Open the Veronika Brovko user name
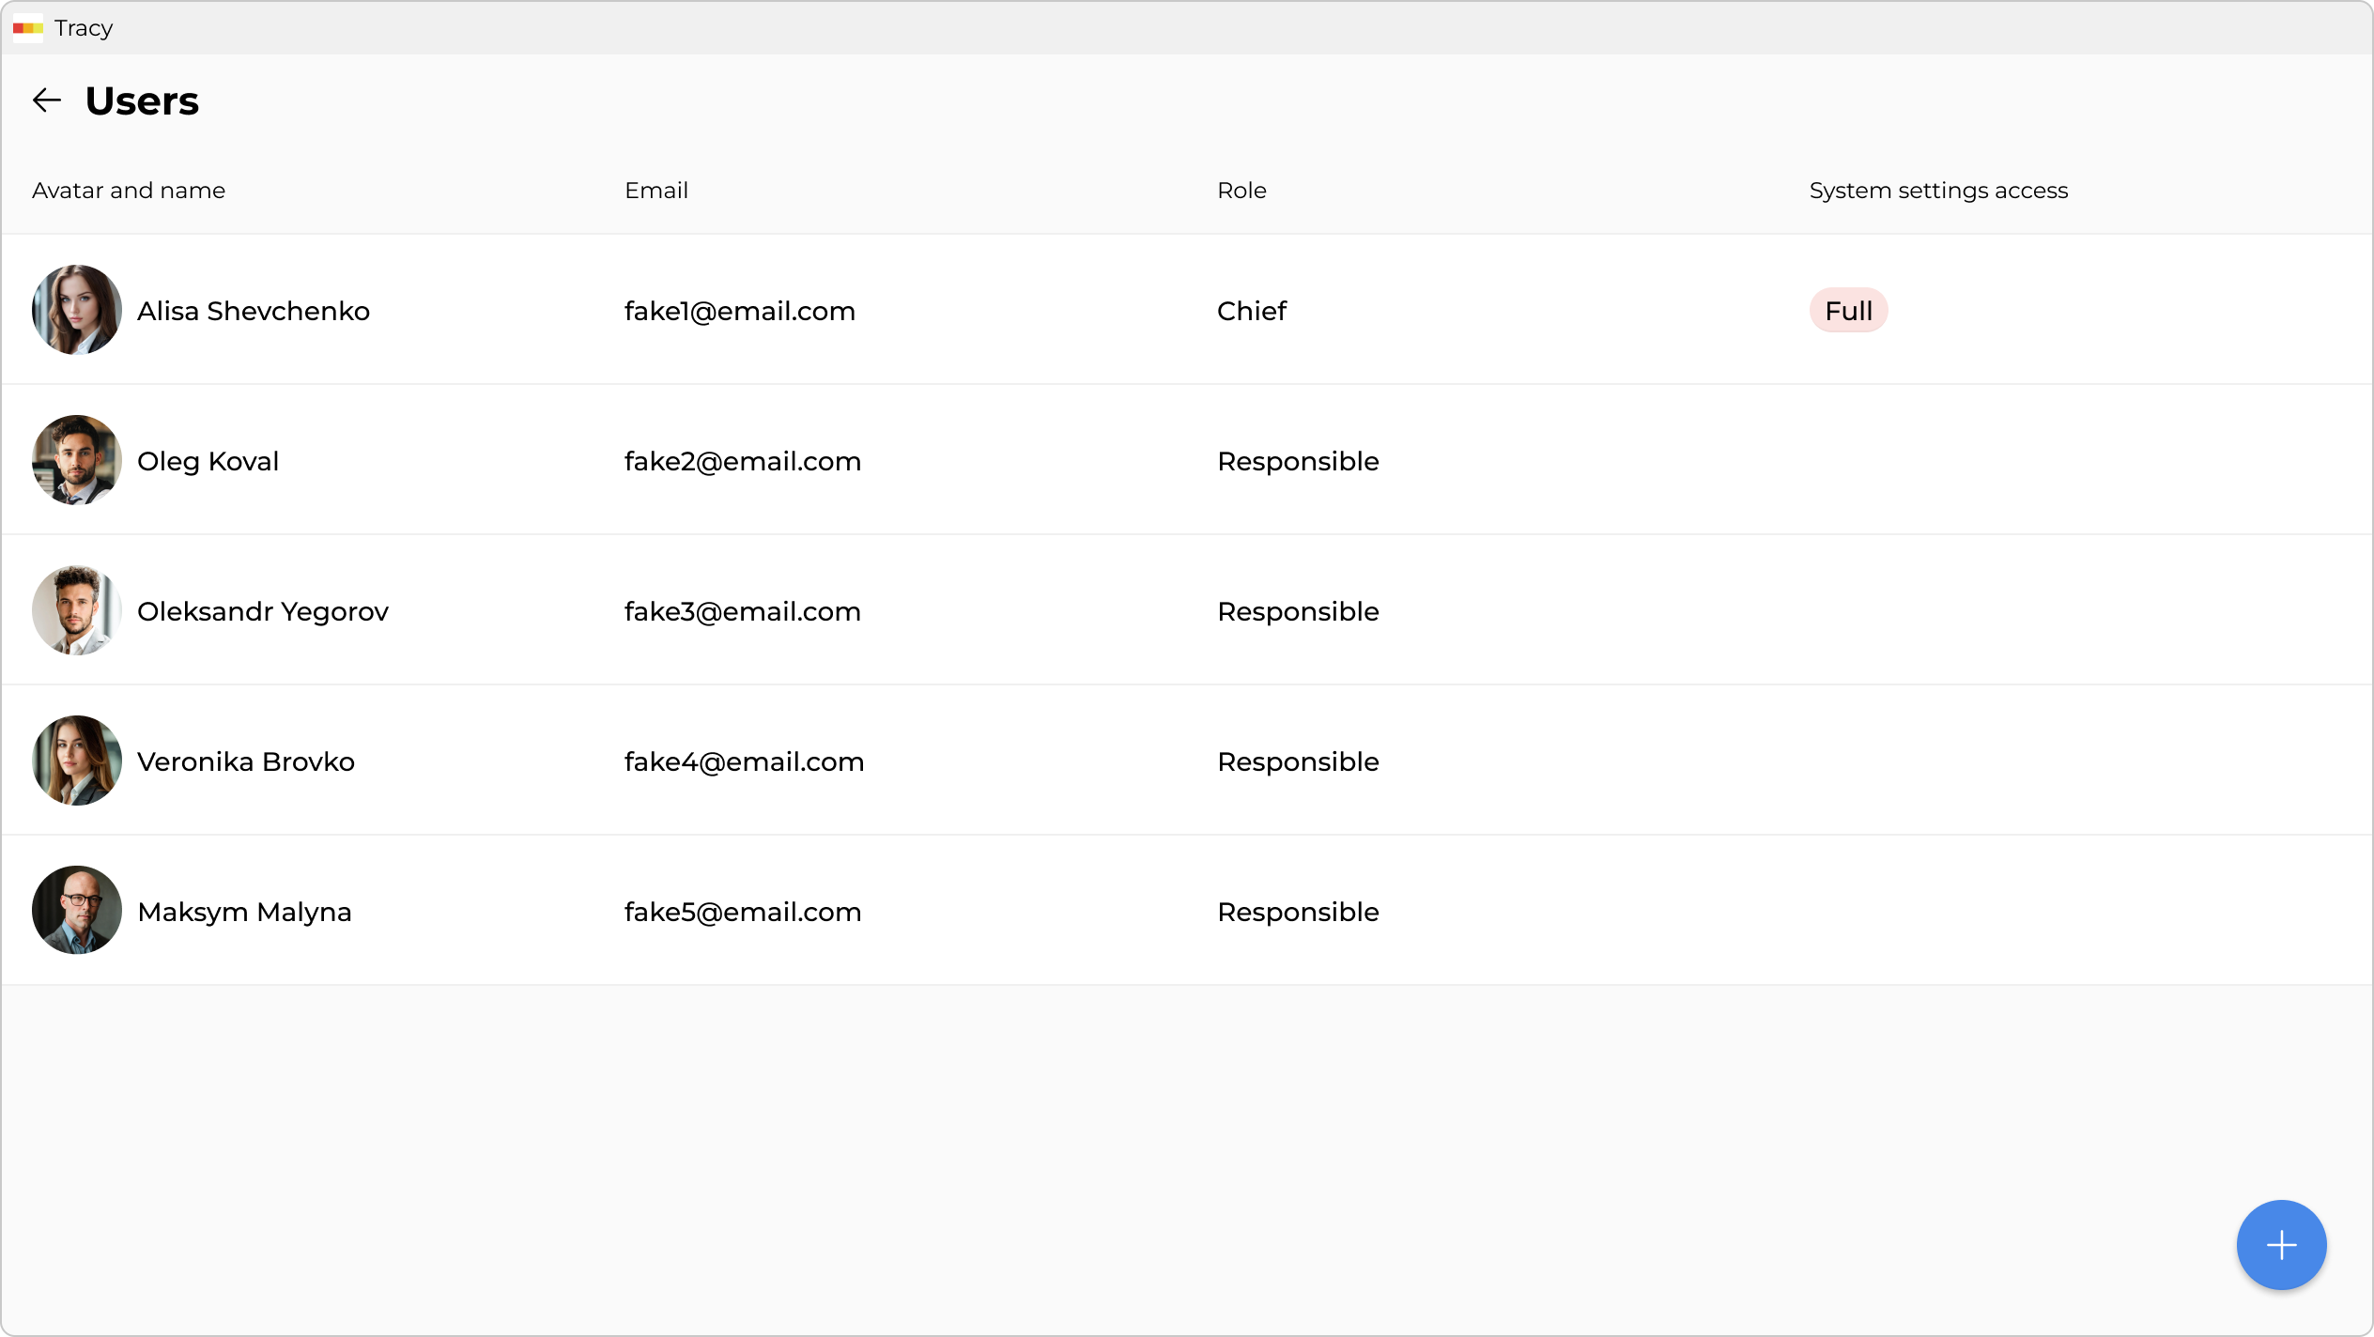 (x=245, y=761)
